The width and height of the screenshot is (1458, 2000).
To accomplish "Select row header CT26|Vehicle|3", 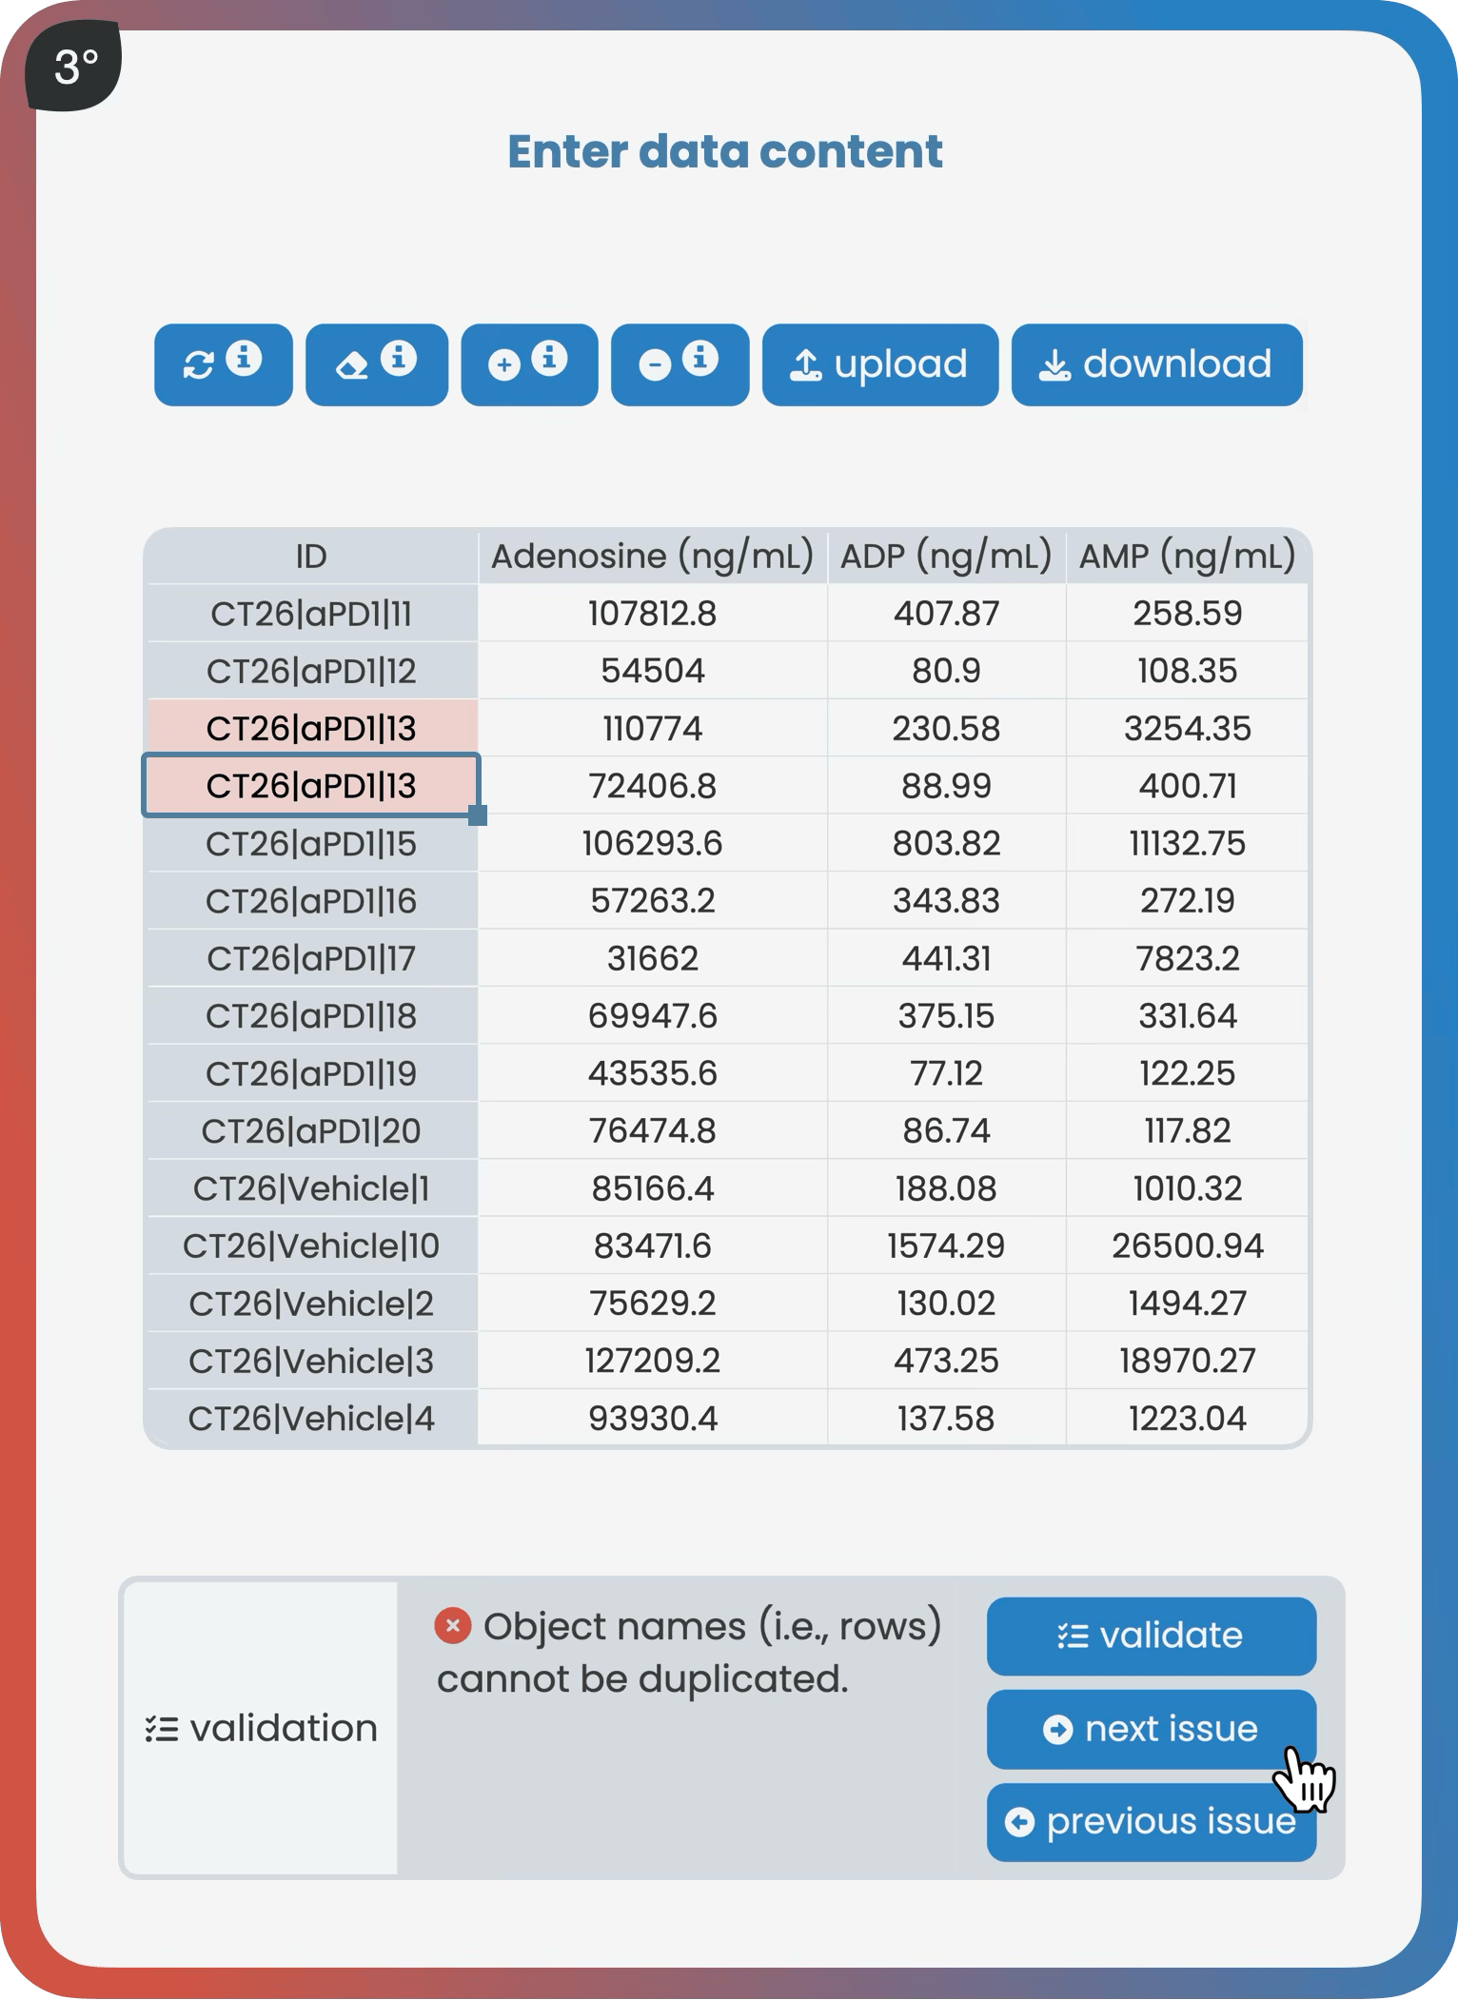I will (311, 1361).
